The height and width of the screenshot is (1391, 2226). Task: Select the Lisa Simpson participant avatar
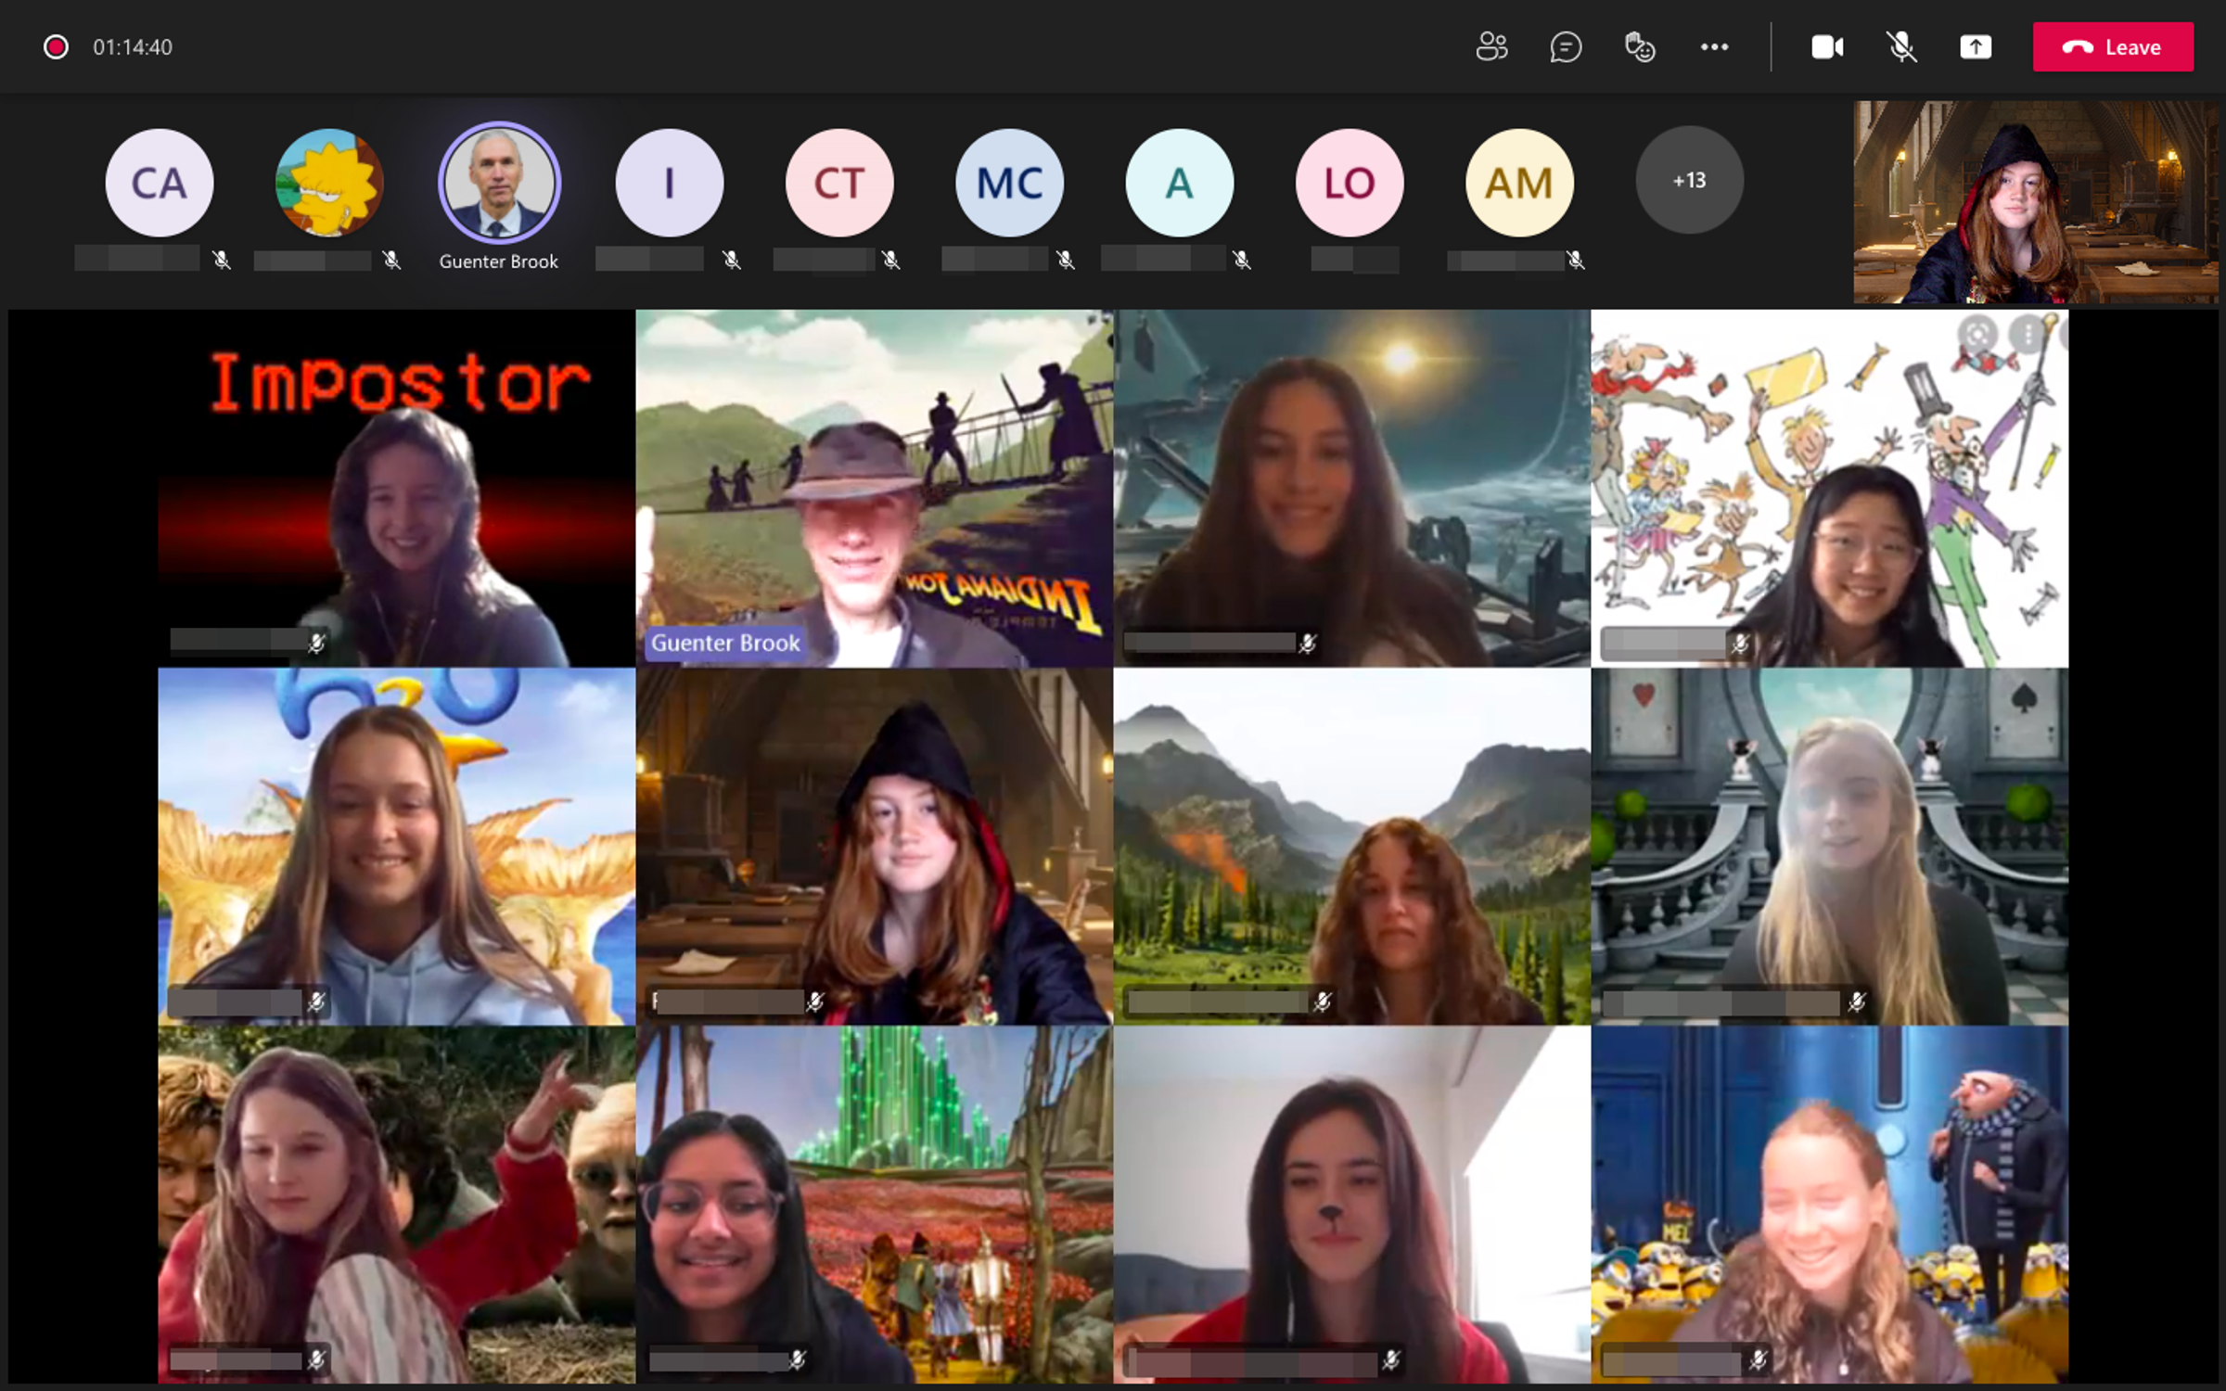329,183
